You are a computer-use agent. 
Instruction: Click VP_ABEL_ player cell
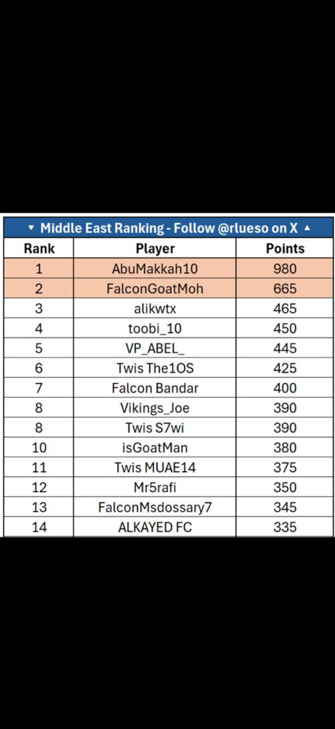155,348
